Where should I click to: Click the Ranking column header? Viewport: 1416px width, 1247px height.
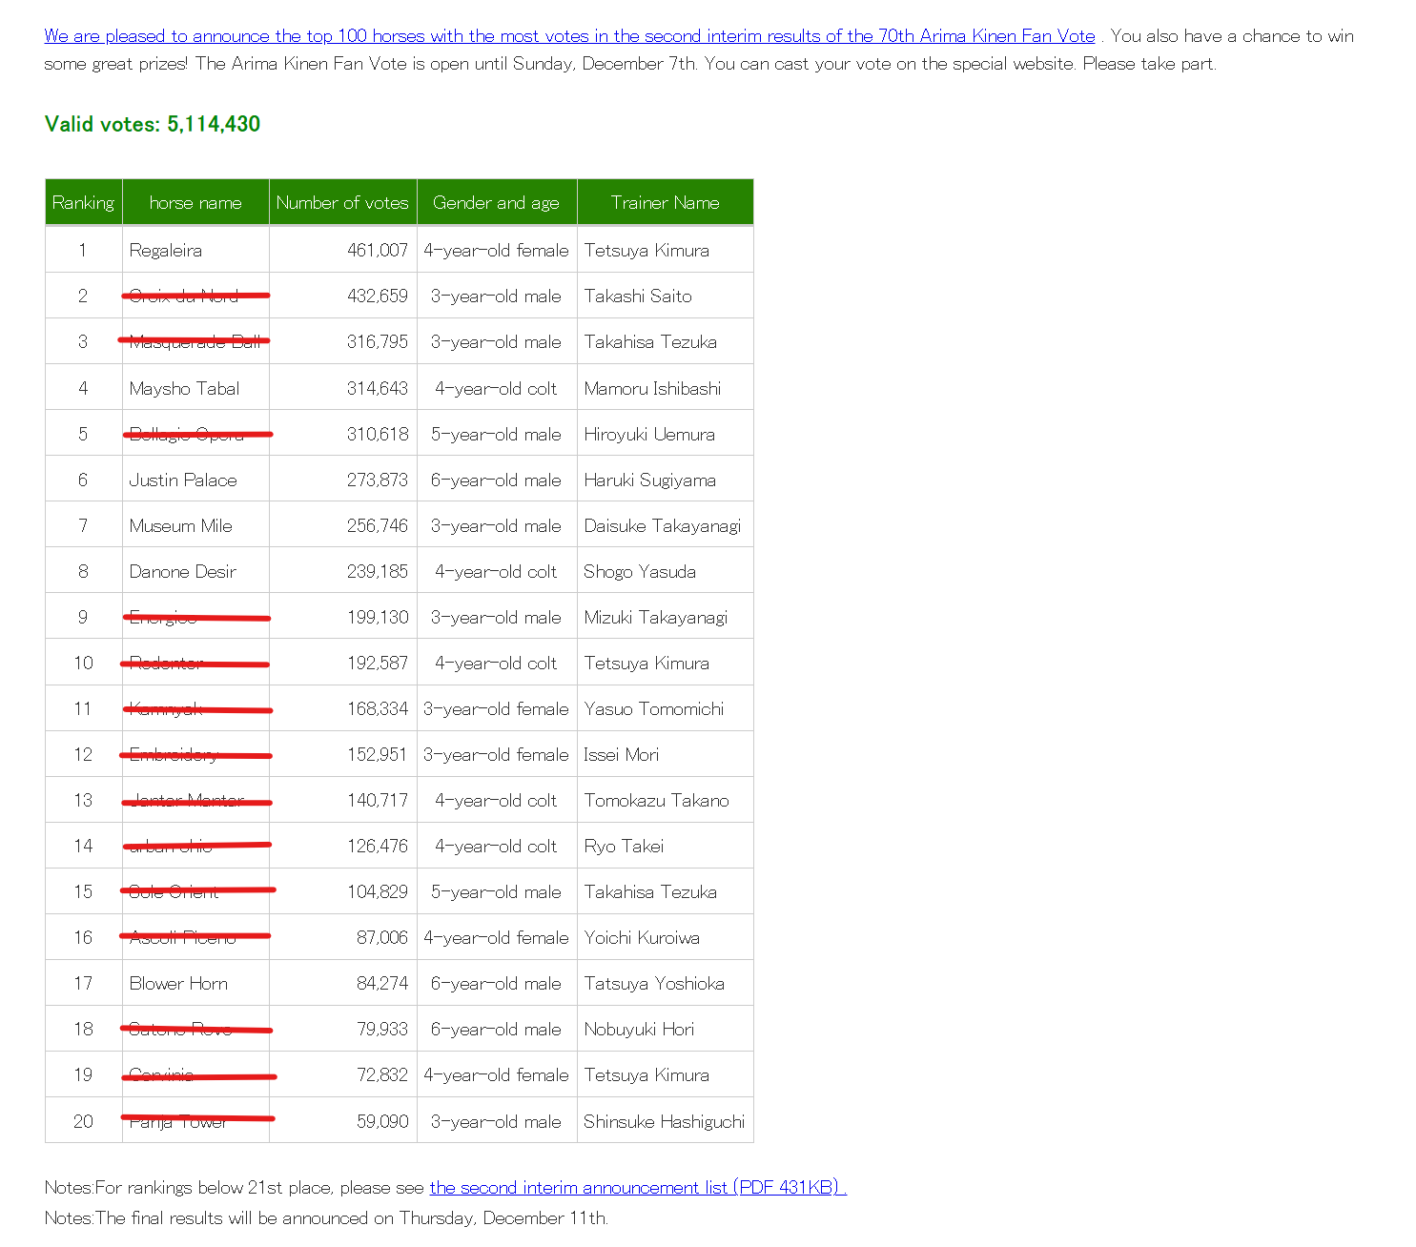click(x=83, y=202)
